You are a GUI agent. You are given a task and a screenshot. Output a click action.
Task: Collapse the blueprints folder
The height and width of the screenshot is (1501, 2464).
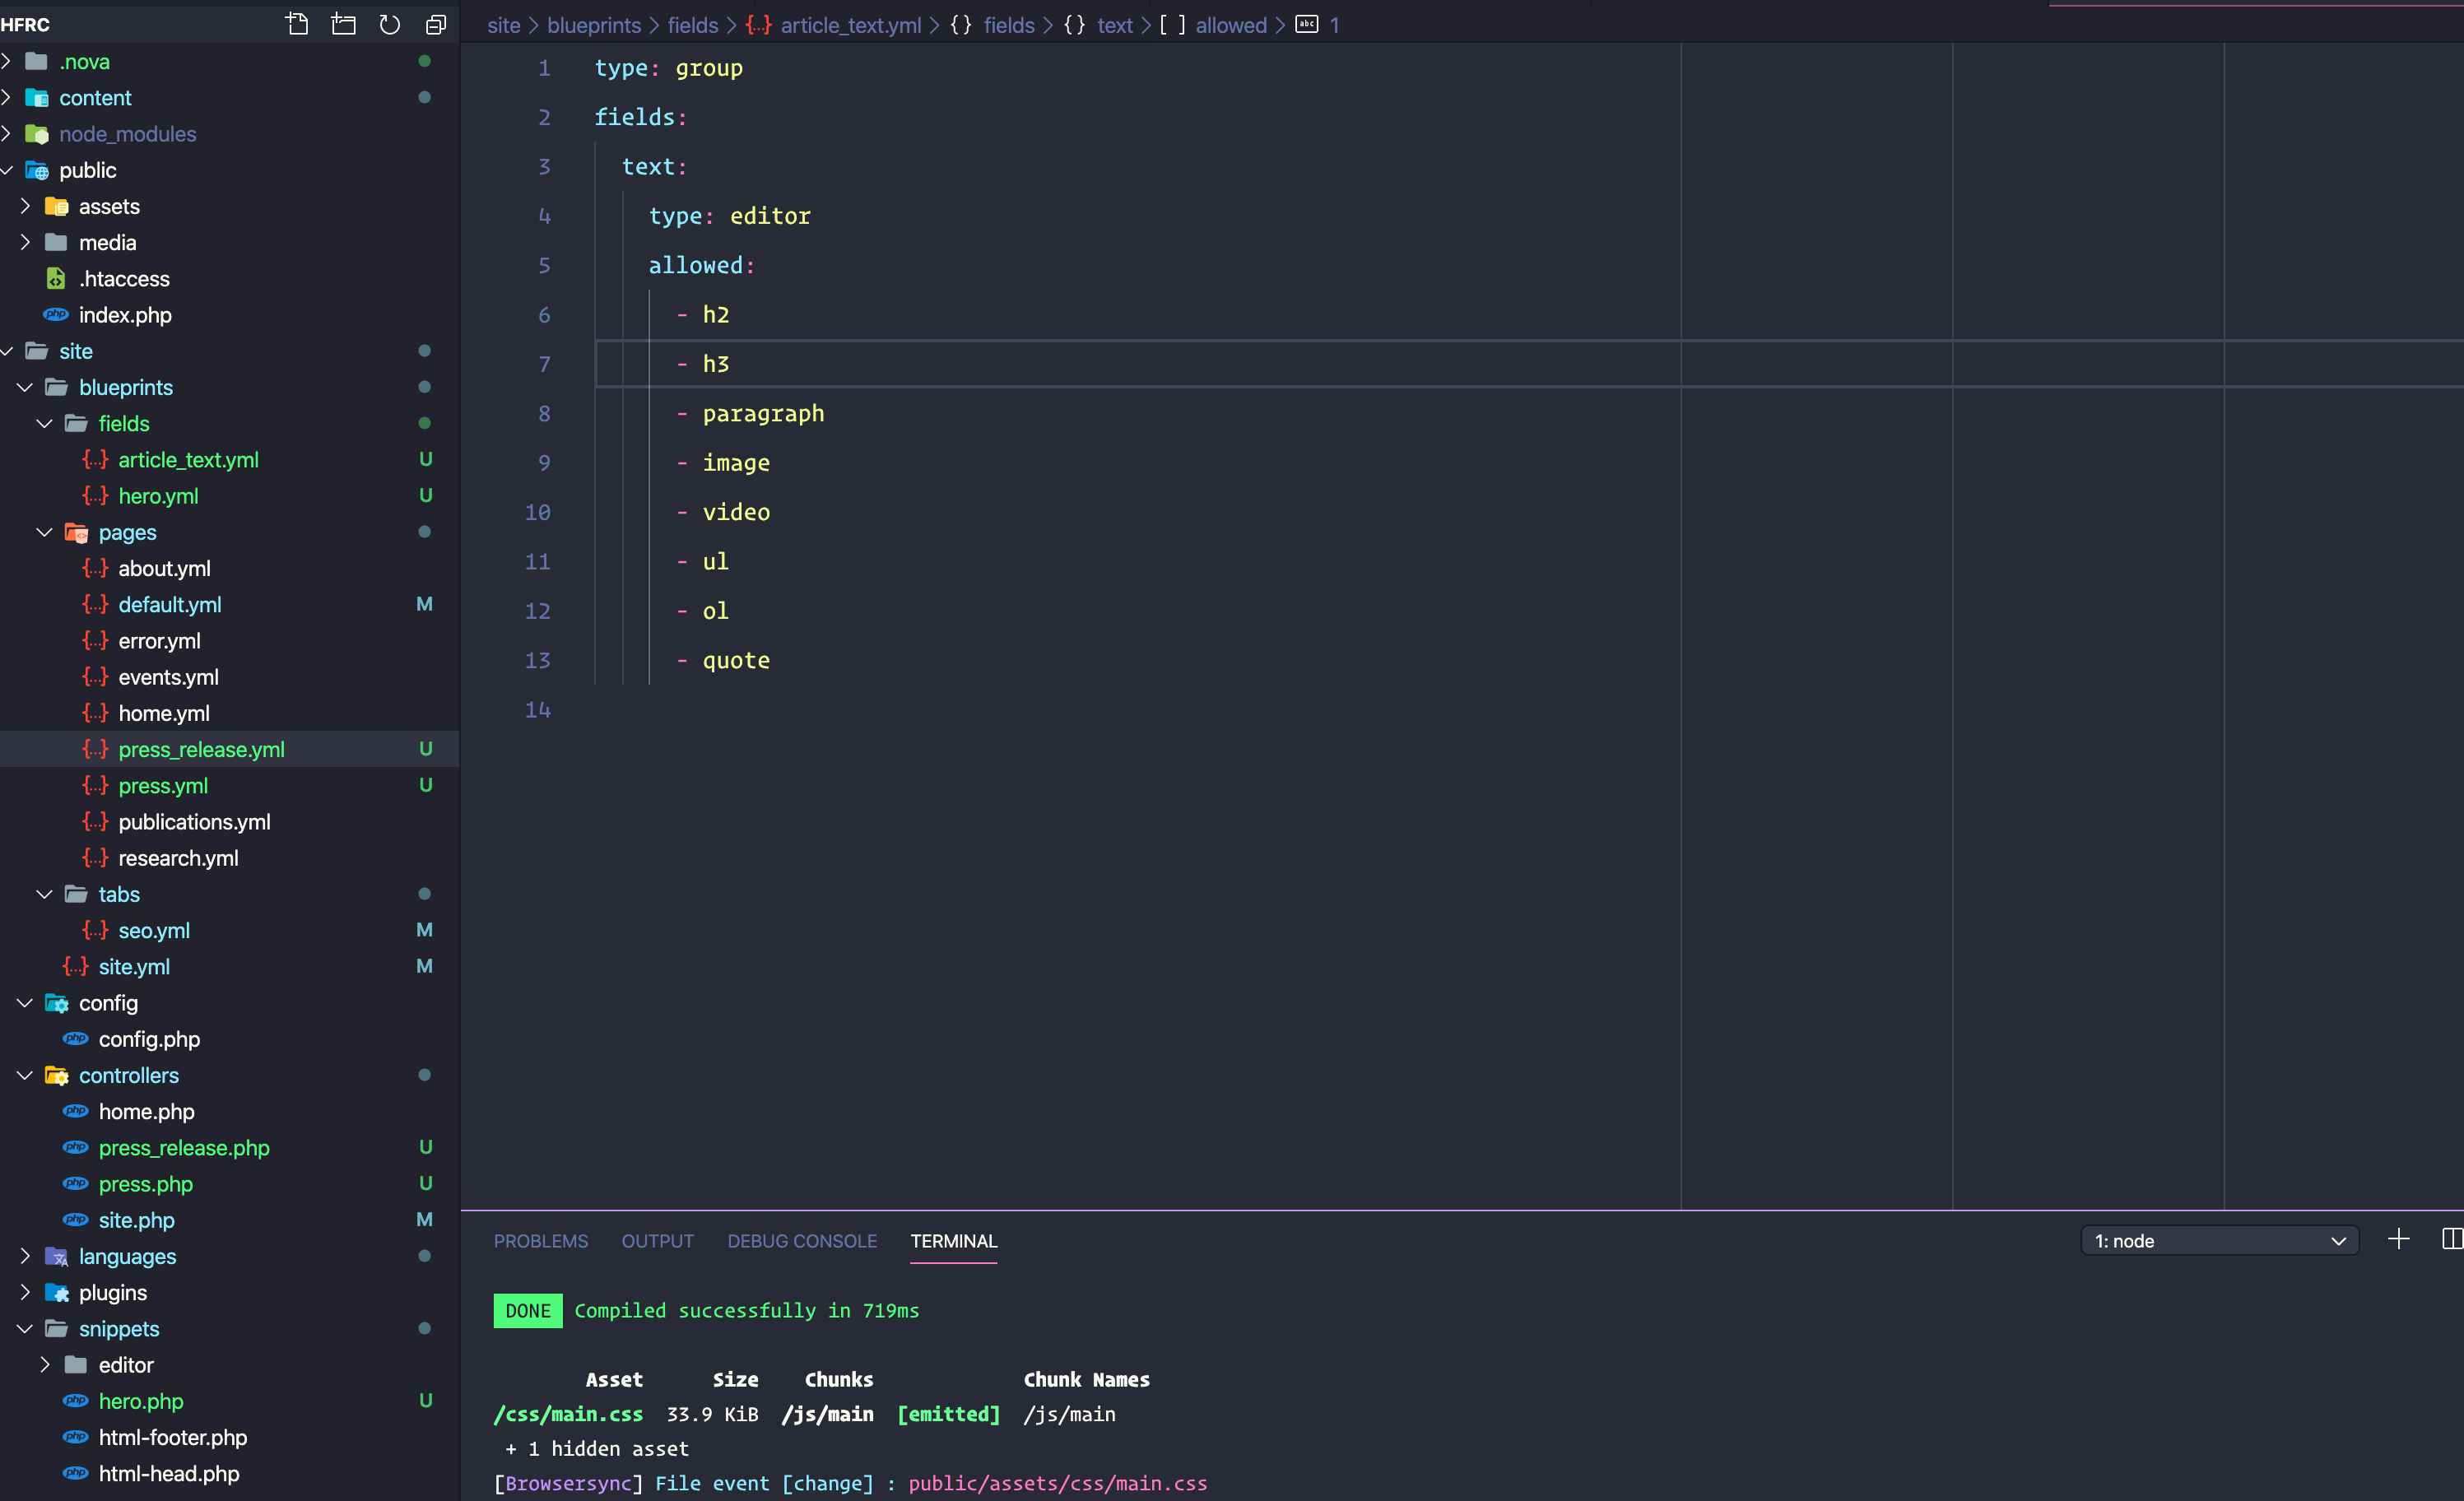pyautogui.click(x=125, y=387)
